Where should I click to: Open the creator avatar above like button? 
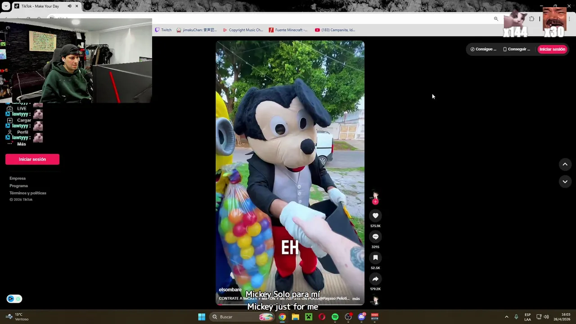pyautogui.click(x=375, y=196)
